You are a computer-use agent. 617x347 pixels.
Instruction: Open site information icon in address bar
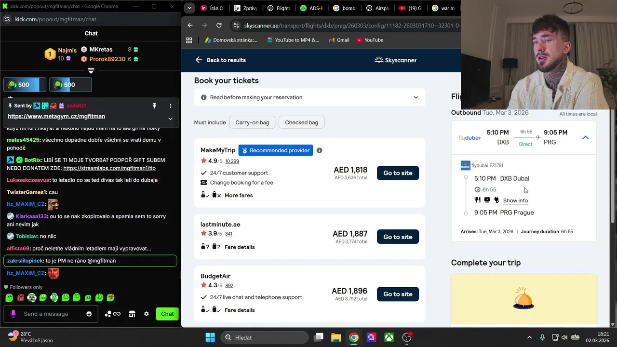(236, 25)
